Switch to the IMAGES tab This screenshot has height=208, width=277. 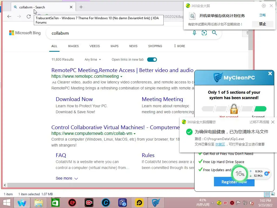(x=73, y=46)
